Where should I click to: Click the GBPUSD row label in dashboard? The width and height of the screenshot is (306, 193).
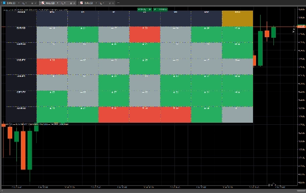point(21,44)
